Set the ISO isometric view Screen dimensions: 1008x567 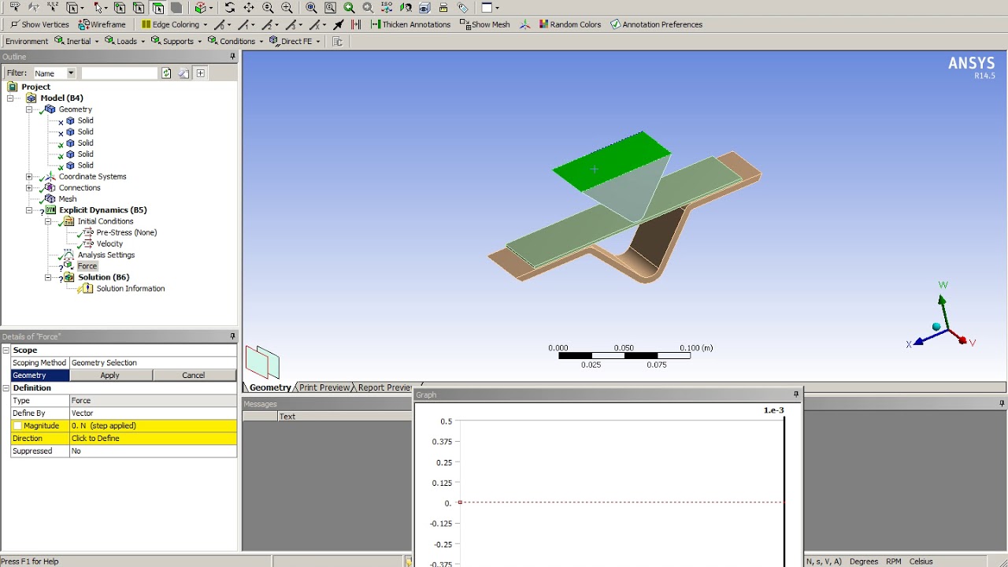pyautogui.click(x=387, y=7)
